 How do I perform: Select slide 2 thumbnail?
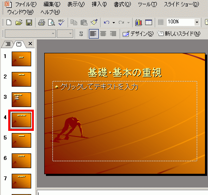click(x=21, y=79)
